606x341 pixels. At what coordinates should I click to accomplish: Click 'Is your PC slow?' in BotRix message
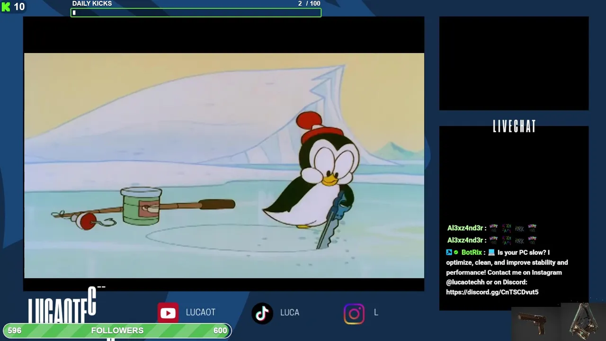tap(522, 252)
